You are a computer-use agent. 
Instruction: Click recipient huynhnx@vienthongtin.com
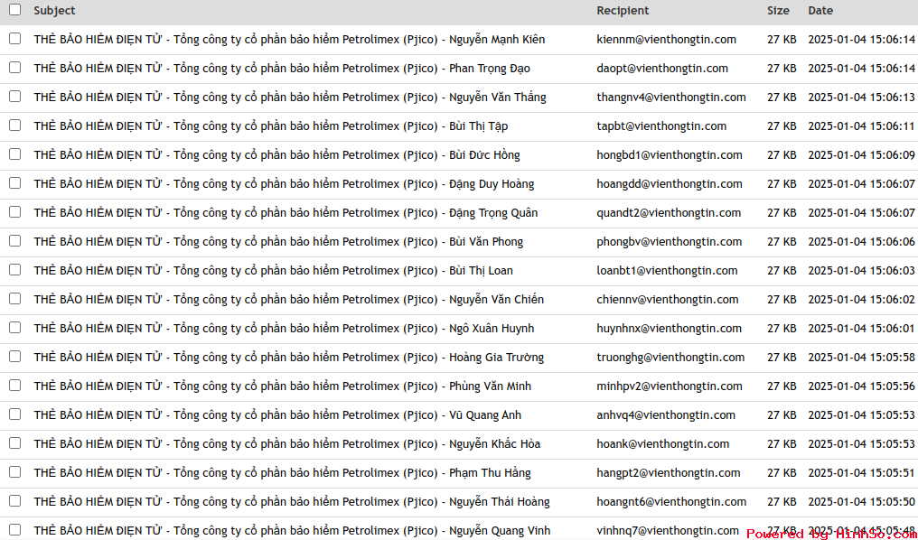670,329
